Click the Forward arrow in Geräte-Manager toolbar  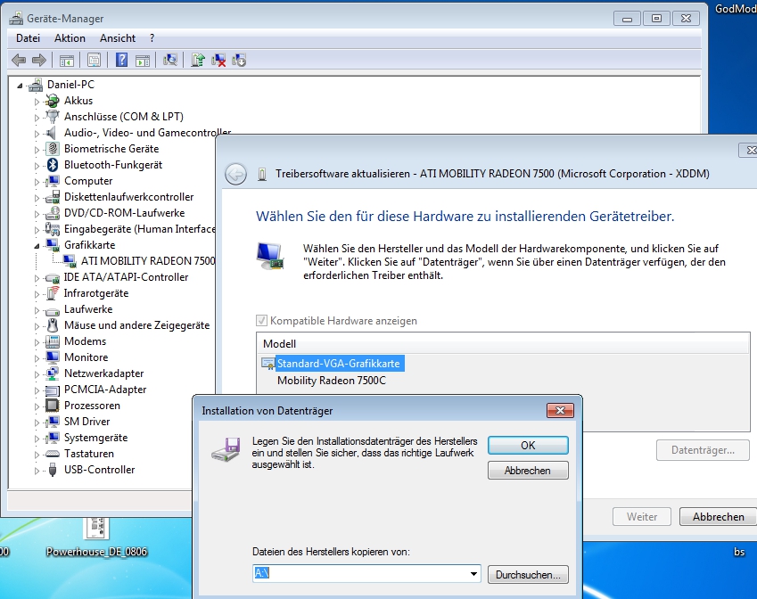tap(39, 61)
